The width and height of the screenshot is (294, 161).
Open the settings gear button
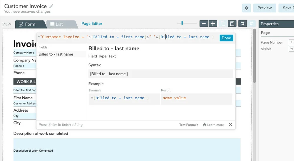tap(246, 8)
